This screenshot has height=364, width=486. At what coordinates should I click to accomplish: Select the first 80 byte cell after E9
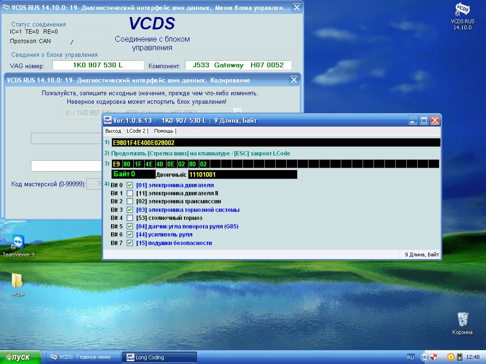pyautogui.click(x=127, y=164)
